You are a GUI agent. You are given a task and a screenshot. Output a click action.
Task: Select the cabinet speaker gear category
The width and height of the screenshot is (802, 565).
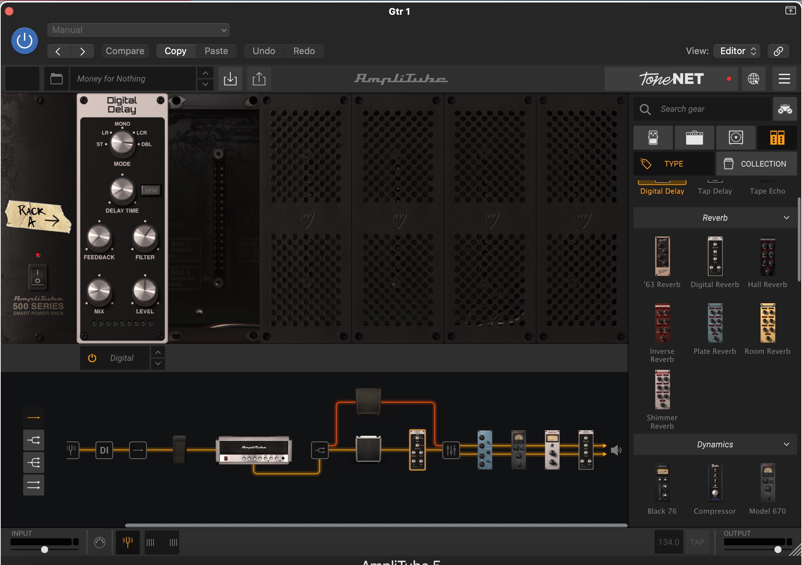[736, 138]
